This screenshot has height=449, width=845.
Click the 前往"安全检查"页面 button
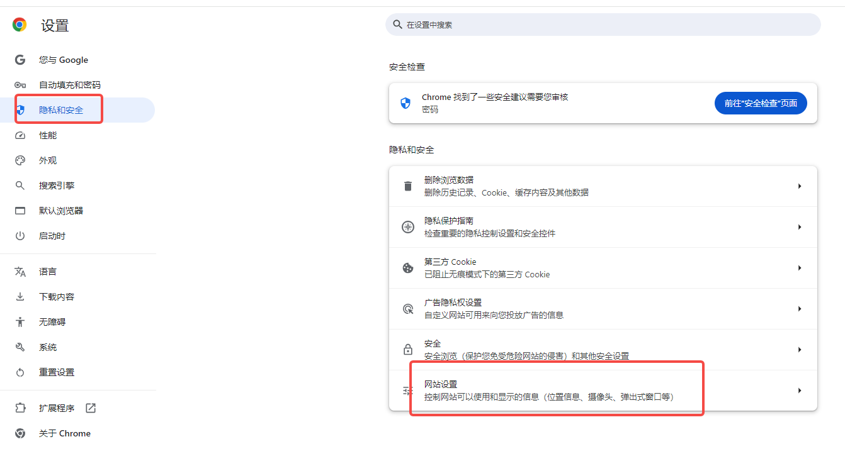[x=761, y=103]
